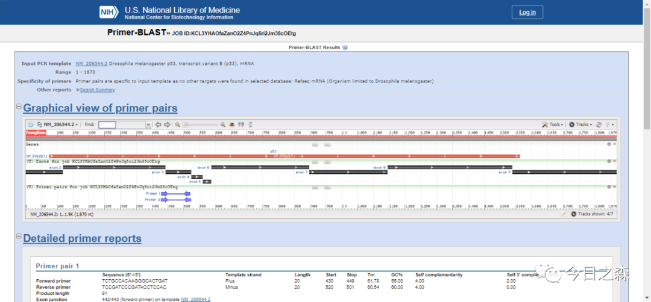
Task: Adjust the viewer zoom slider
Action: click(x=201, y=125)
